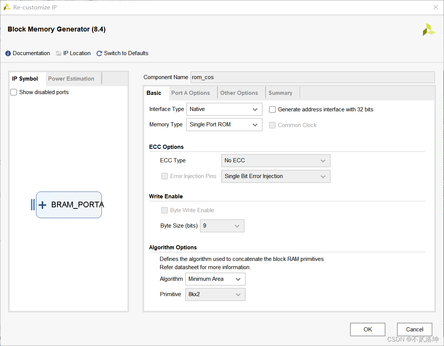Close the Re-customize IP dialog
This screenshot has height=346, width=444.
pyautogui.click(x=435, y=7)
